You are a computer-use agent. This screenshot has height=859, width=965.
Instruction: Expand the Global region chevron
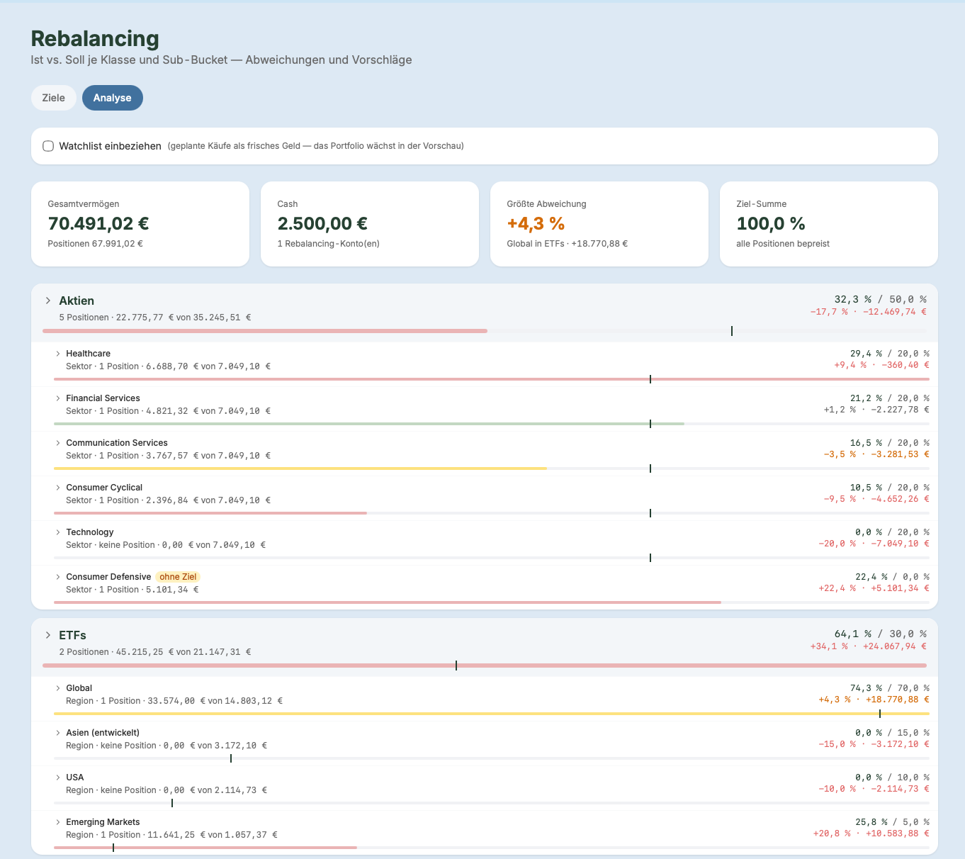point(58,688)
